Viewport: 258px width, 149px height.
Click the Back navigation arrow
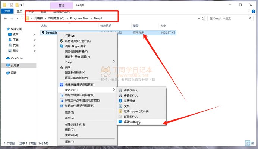coord(5,18)
